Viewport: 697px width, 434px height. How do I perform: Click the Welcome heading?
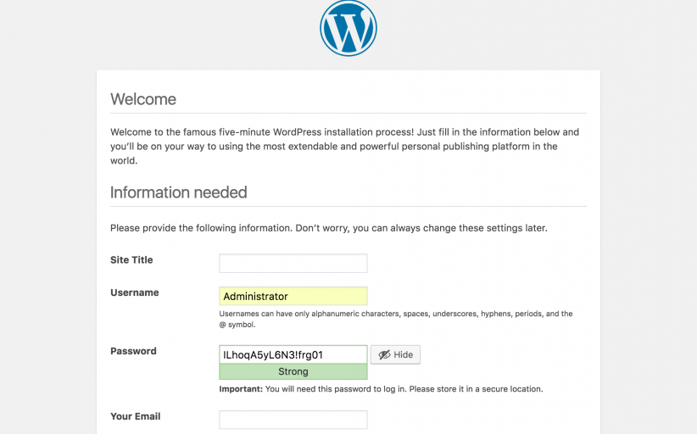pyautogui.click(x=143, y=99)
